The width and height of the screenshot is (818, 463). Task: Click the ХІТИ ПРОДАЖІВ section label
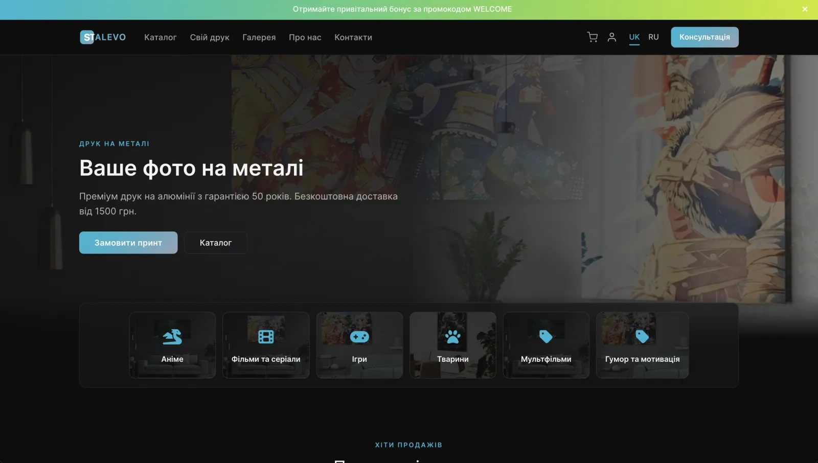click(x=409, y=445)
